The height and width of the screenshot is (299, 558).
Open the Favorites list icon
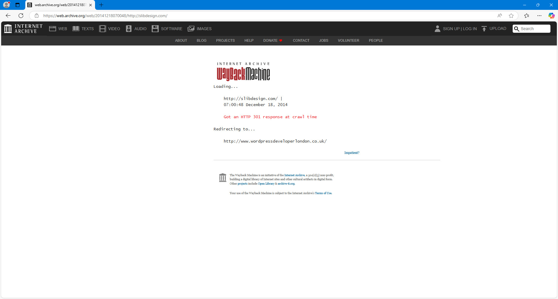527,16
